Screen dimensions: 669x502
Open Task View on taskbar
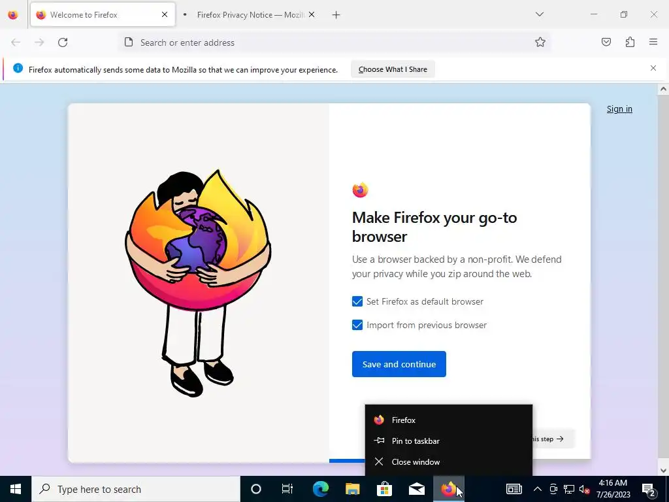coord(287,489)
